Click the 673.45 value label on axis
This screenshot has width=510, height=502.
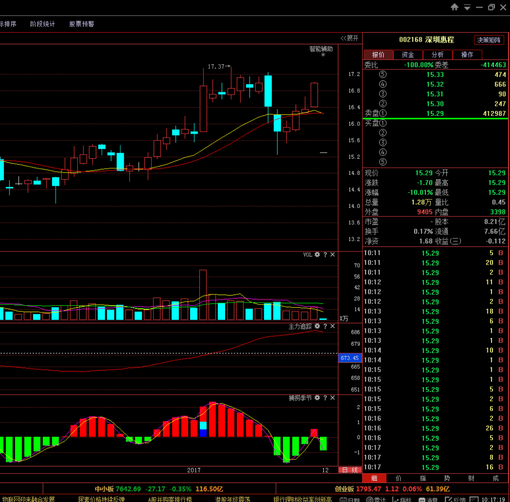pyautogui.click(x=350, y=358)
